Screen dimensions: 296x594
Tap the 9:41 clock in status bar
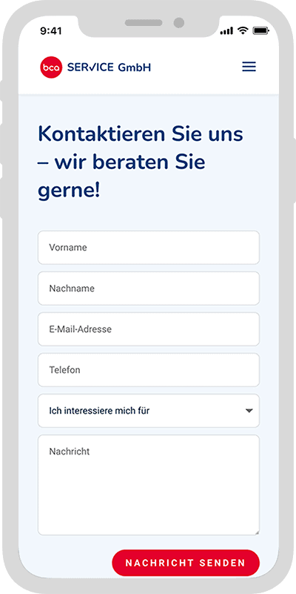click(50, 31)
